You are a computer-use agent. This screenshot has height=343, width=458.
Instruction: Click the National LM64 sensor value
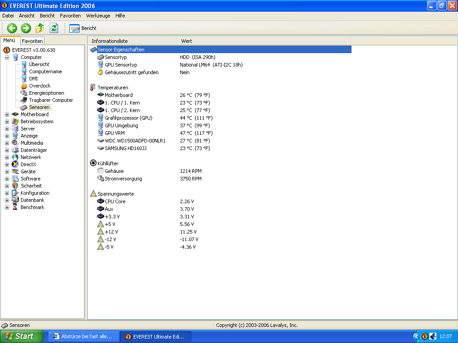(x=211, y=65)
